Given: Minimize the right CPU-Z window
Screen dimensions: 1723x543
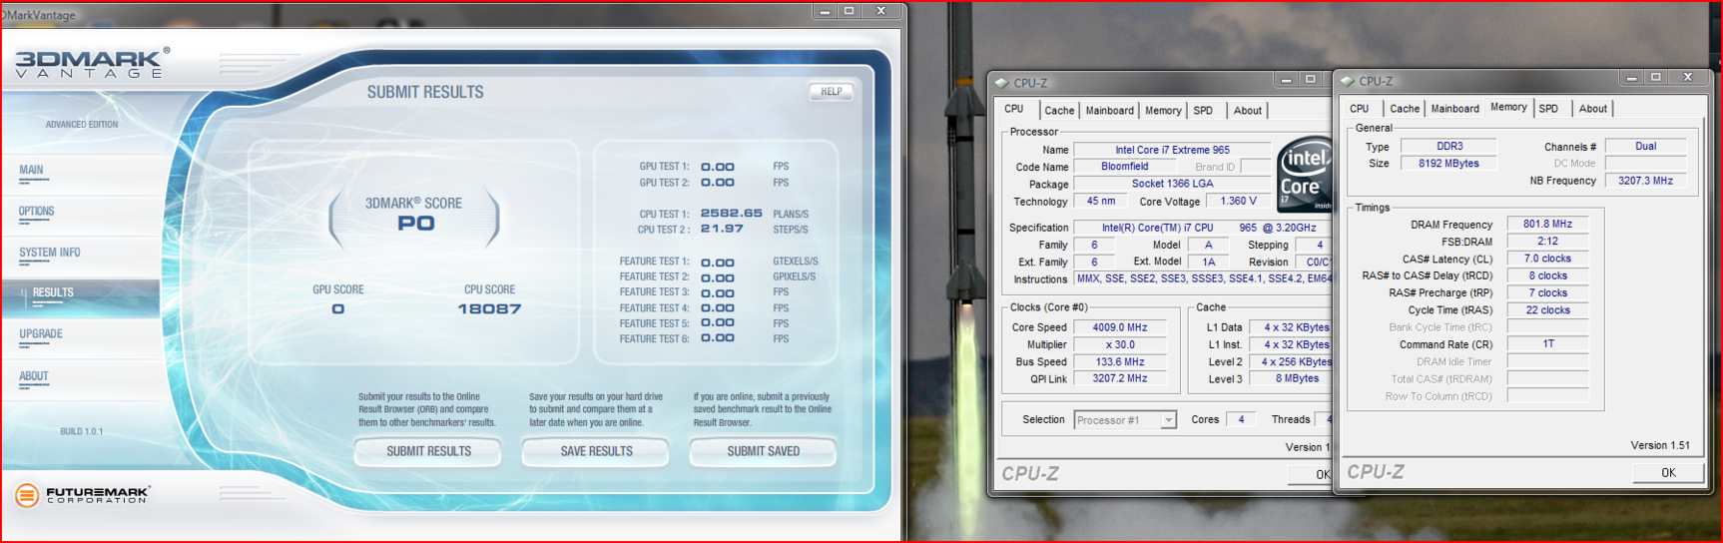Looking at the screenshot, I should pos(1631,77).
